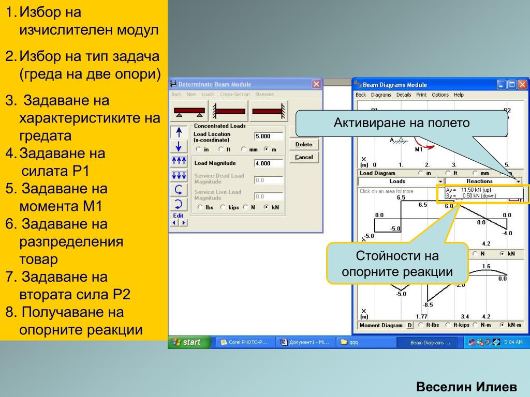Open Back menu in Beam Diagrams Module
Screen dimensions: 530x397
click(x=361, y=95)
